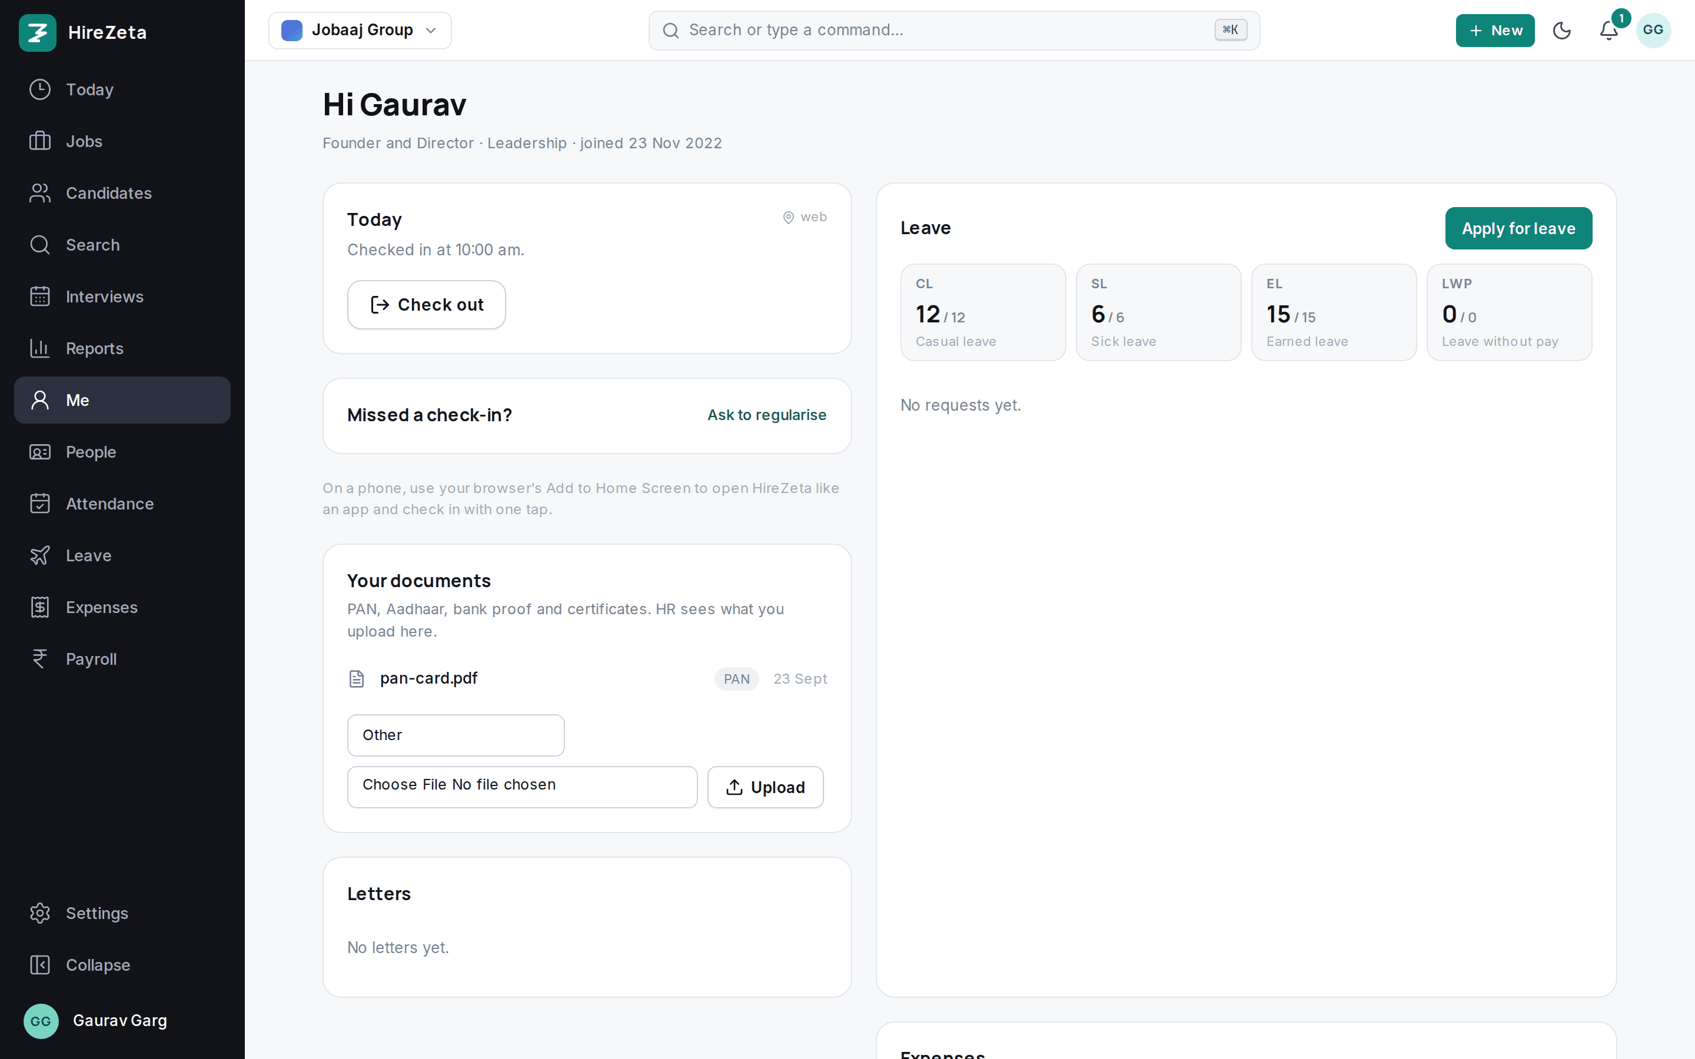This screenshot has height=1059, width=1695.
Task: Click Choose File input
Action: (523, 787)
